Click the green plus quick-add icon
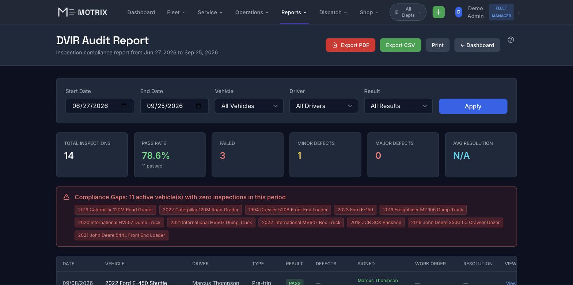 (x=439, y=12)
